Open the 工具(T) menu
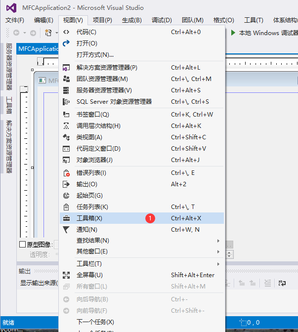The height and width of the screenshot is (332, 298). 254,20
